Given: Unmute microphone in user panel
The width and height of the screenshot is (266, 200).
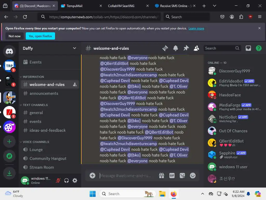Looking at the screenshot, I should coord(58,180).
